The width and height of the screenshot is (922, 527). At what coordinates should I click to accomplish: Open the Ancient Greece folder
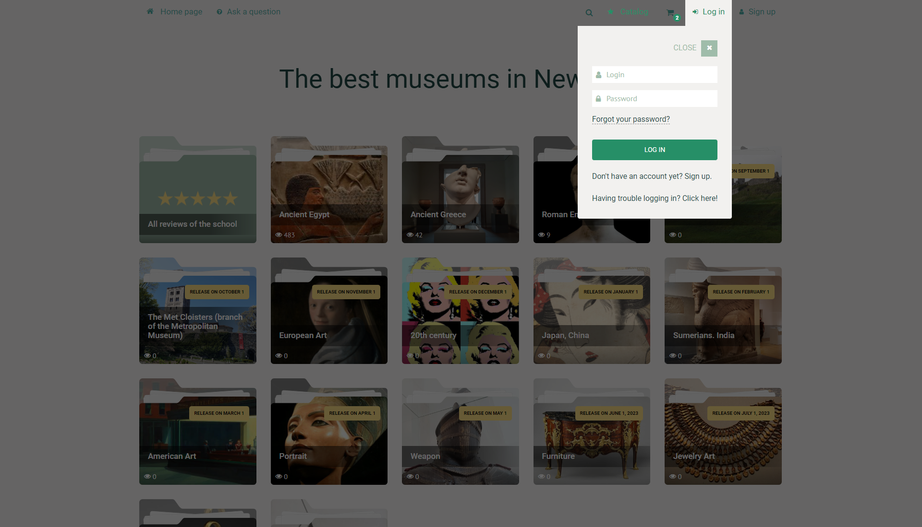(x=460, y=190)
